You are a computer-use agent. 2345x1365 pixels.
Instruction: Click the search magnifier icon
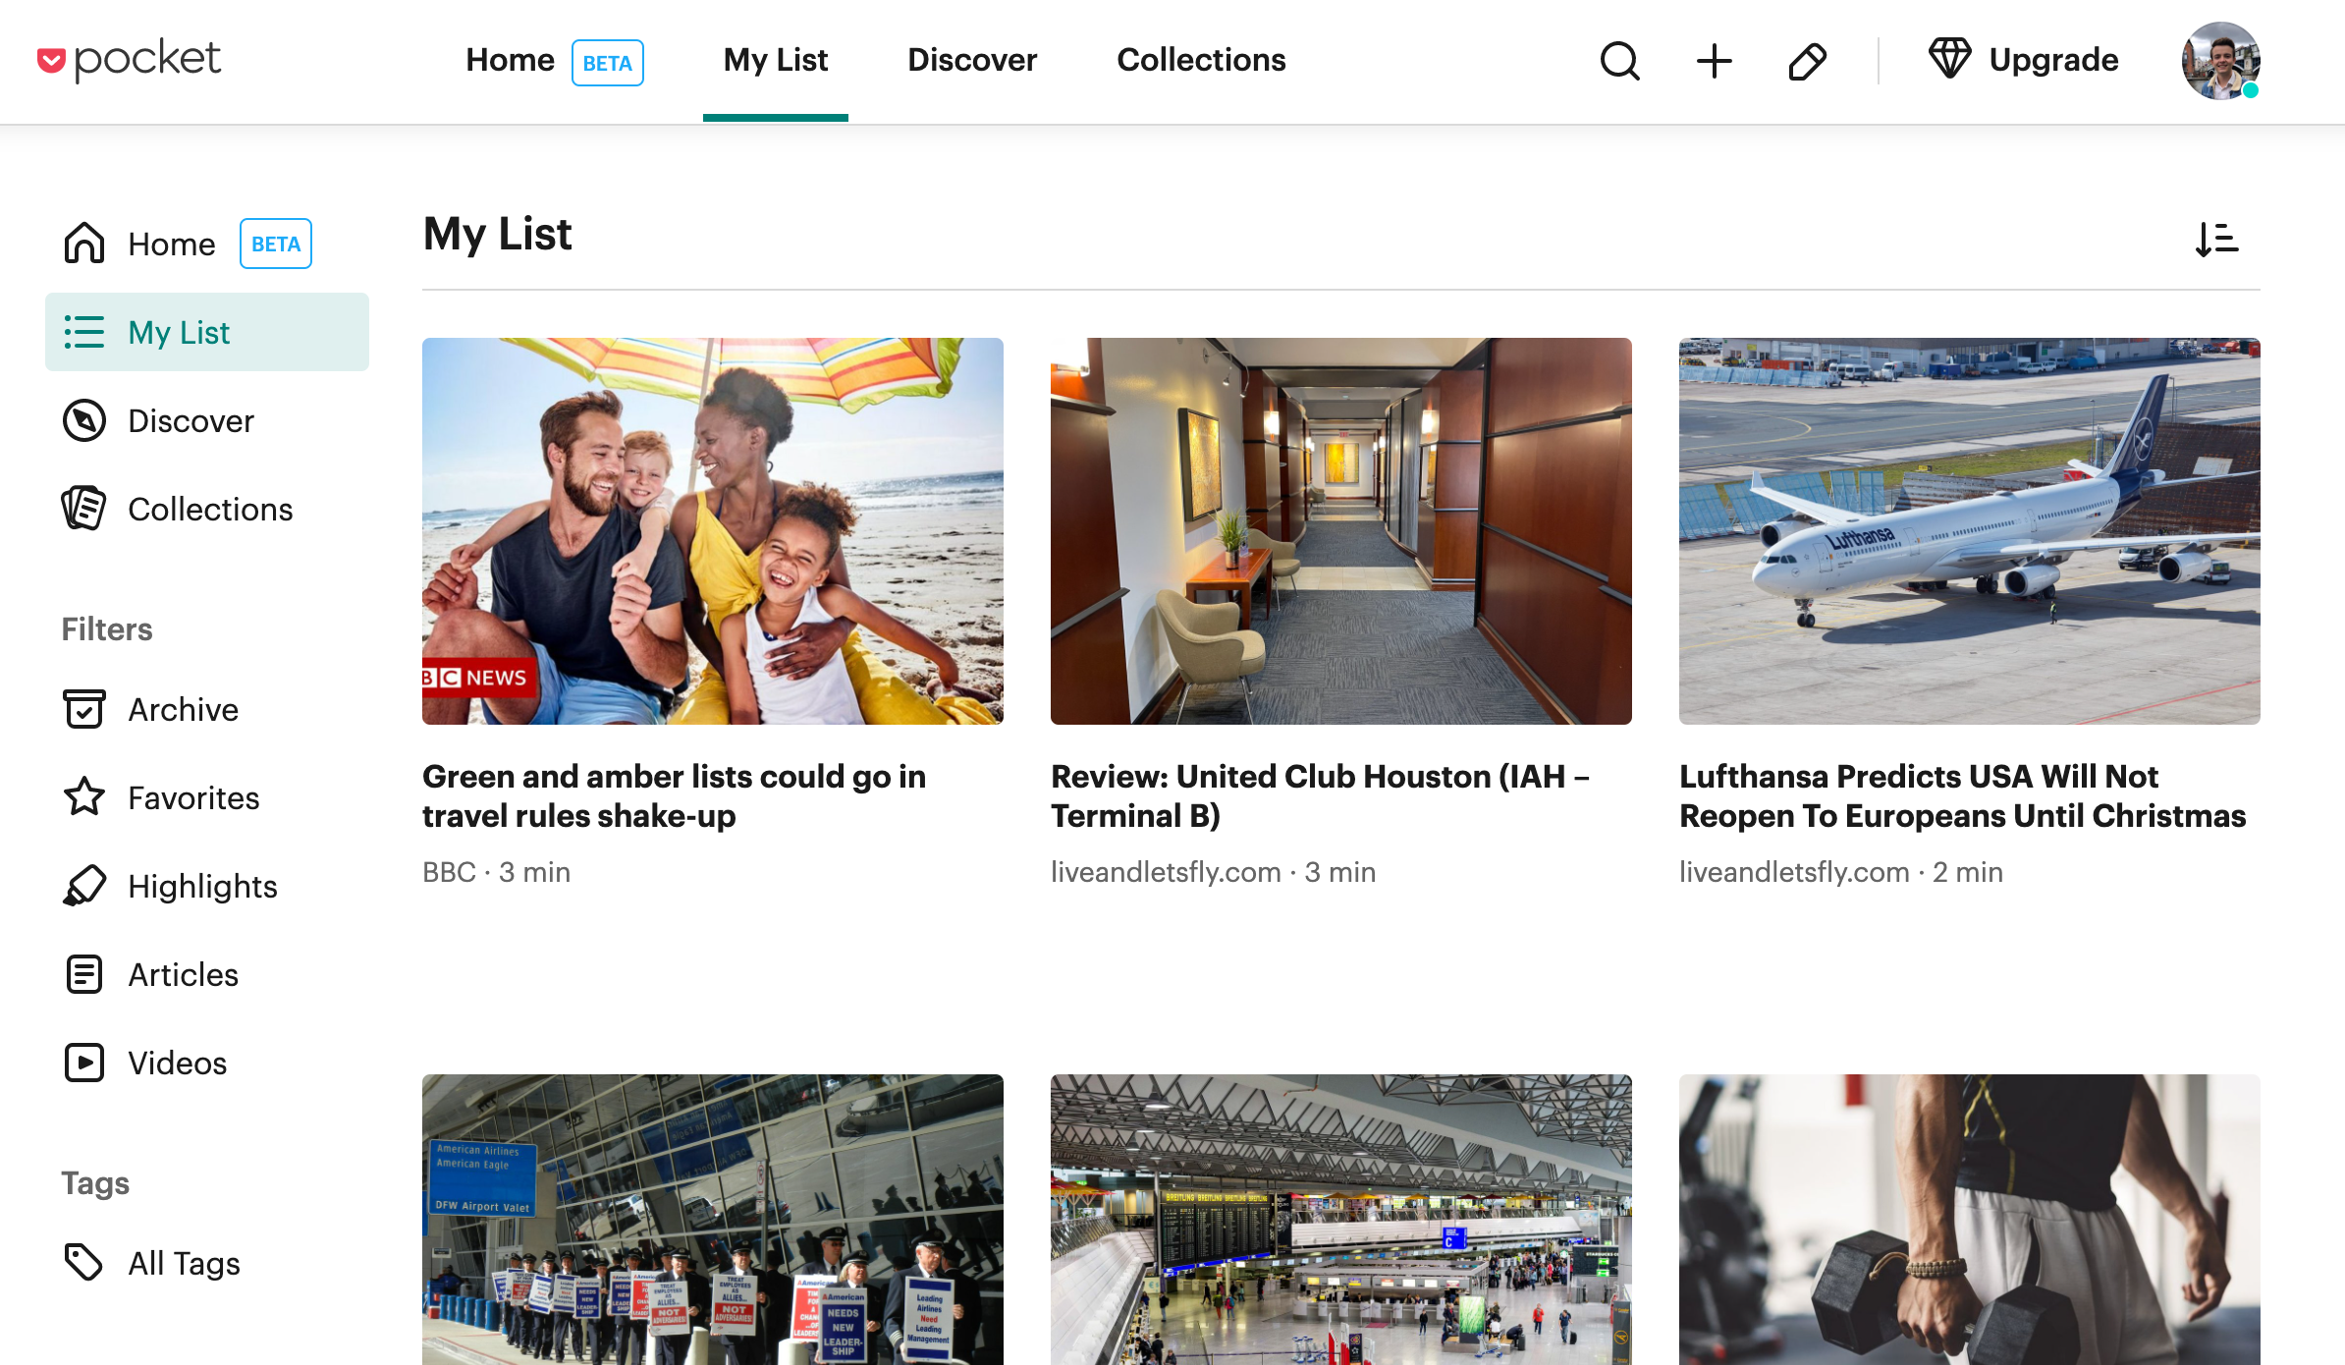point(1619,61)
